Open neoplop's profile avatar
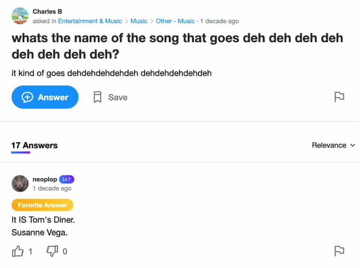Image resolution: width=360 pixels, height=268 pixels. (x=20, y=183)
